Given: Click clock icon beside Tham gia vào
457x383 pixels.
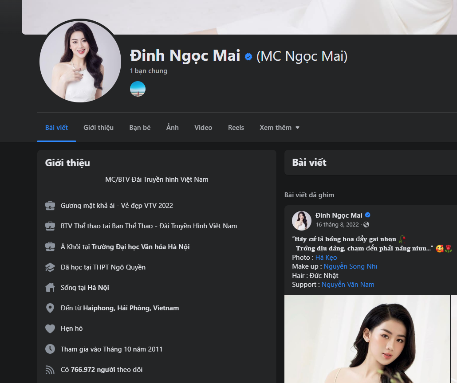Looking at the screenshot, I should pos(50,349).
